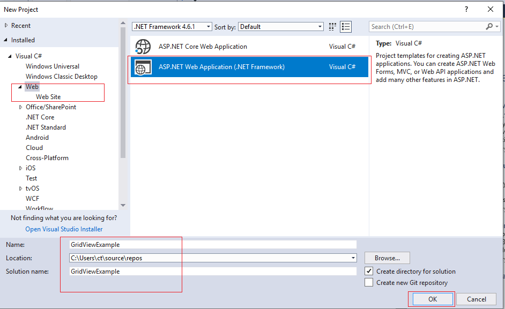Expand the iOS node

pos(20,168)
